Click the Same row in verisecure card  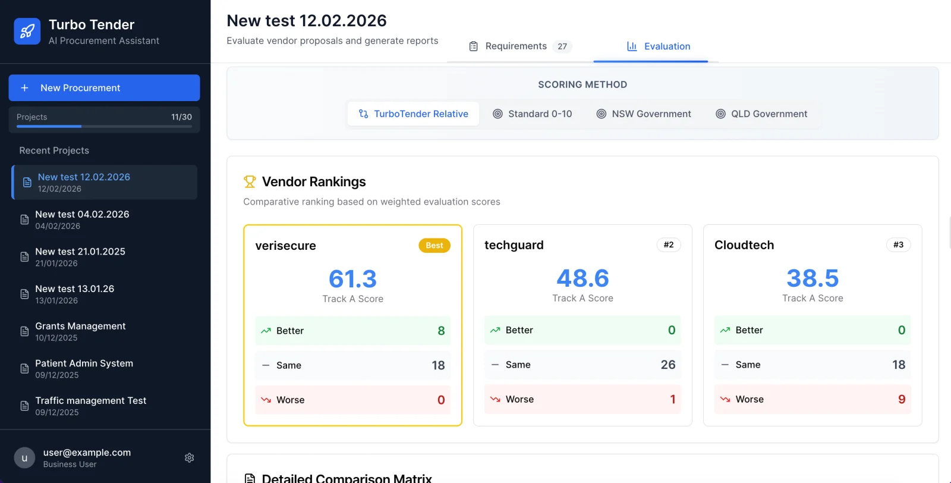point(353,365)
